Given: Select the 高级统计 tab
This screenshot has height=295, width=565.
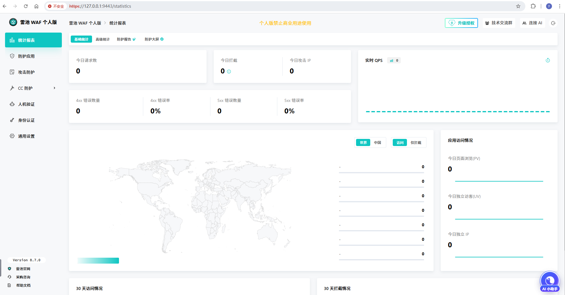Looking at the screenshot, I should click(103, 39).
